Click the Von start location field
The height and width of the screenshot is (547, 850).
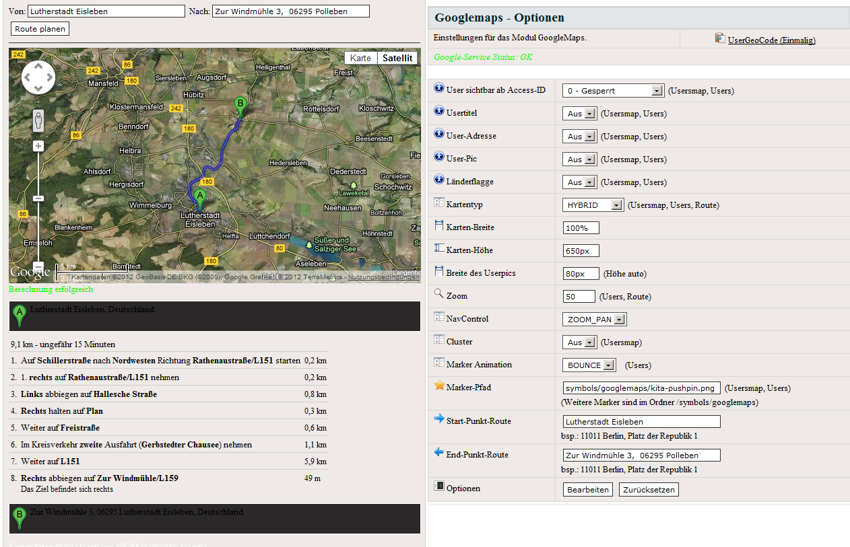pos(106,11)
